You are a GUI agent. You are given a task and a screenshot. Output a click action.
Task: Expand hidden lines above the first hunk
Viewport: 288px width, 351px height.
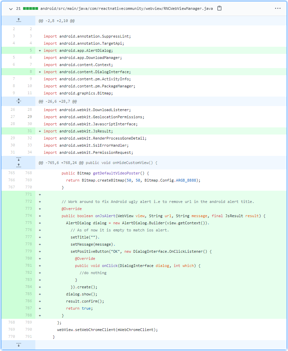pyautogui.click(x=19, y=20)
